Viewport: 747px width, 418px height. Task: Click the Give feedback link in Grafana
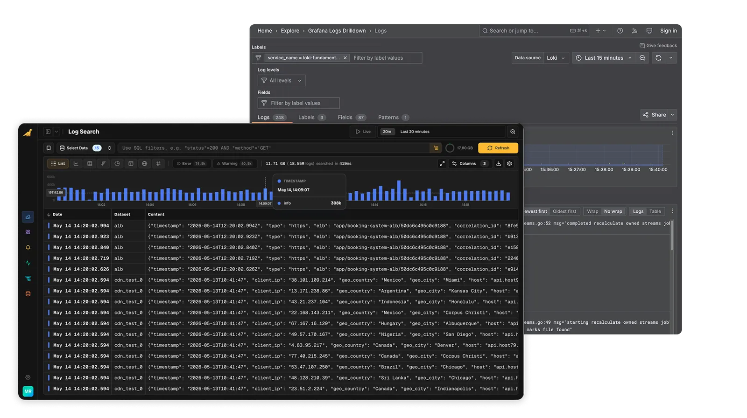point(658,46)
